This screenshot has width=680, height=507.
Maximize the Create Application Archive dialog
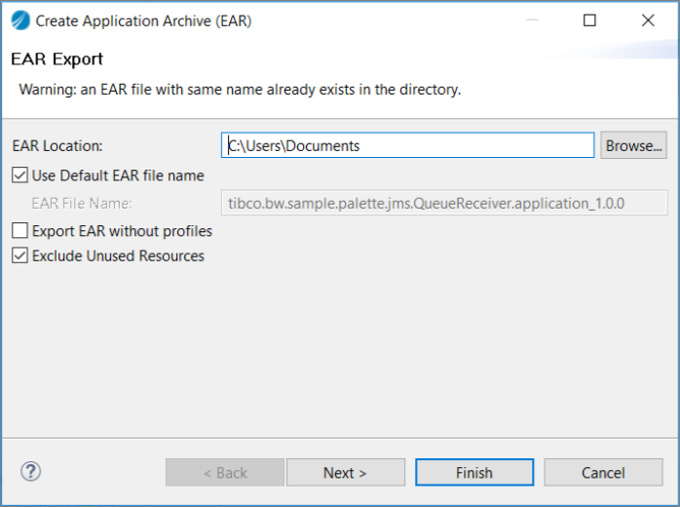[x=589, y=20]
